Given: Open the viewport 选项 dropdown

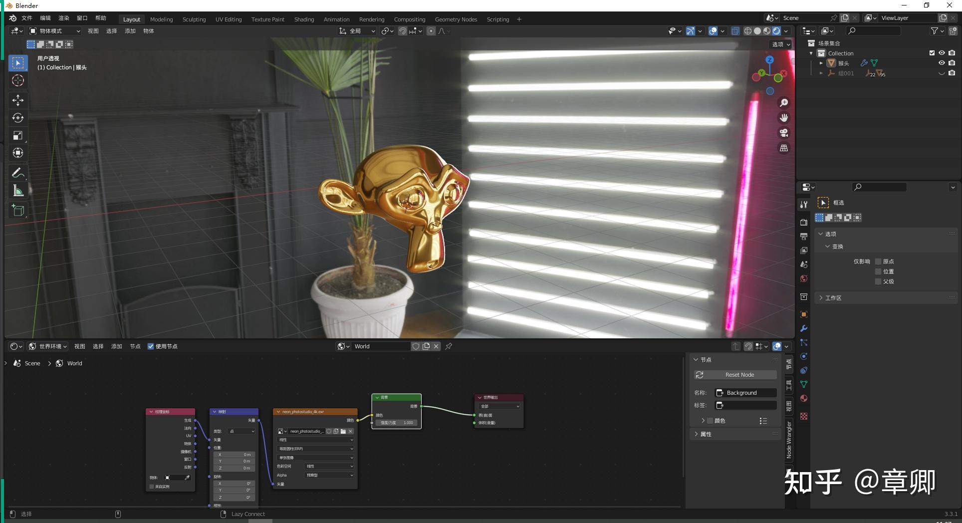Looking at the screenshot, I should click(781, 44).
